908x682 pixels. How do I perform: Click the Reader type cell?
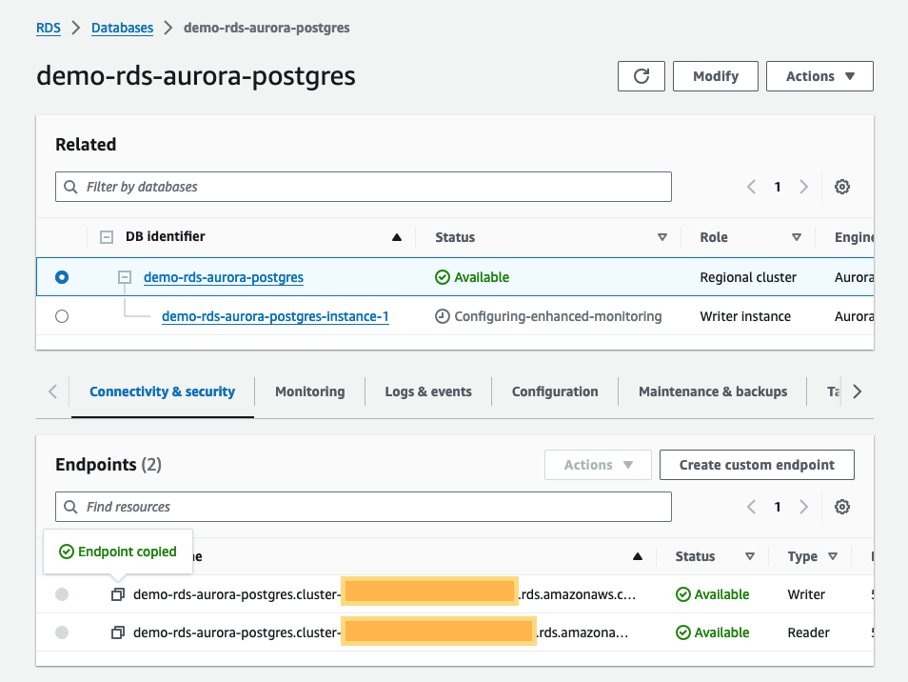(x=808, y=632)
